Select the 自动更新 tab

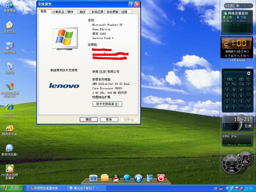click(x=112, y=12)
